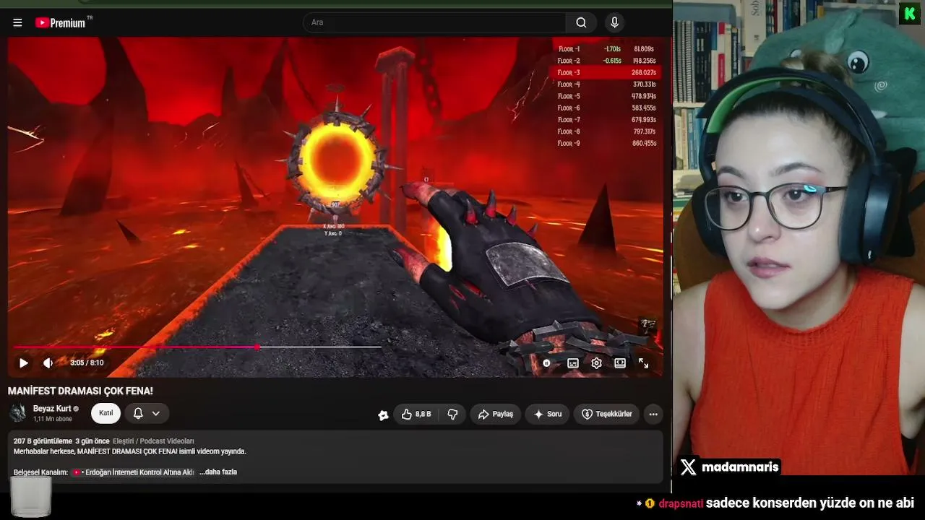Click the video title MANİFEST DRAMASI ÇOK FENA!
Viewport: 925px width, 520px height.
click(80, 391)
